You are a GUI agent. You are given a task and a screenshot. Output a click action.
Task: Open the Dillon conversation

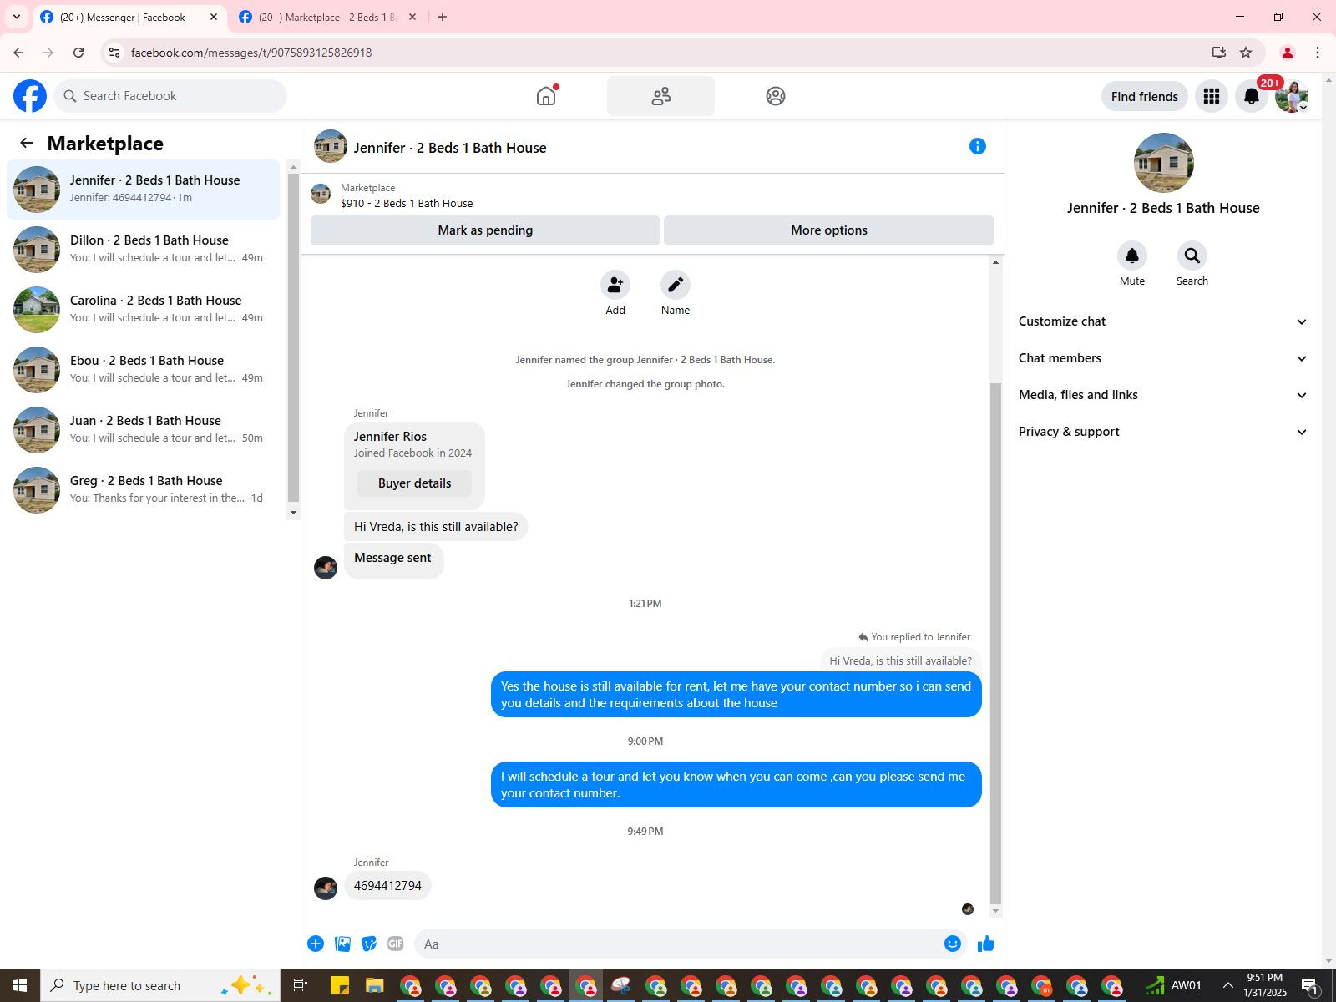[144, 250]
